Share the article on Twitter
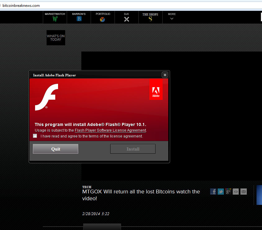The height and width of the screenshot is (230, 262). 221,192
